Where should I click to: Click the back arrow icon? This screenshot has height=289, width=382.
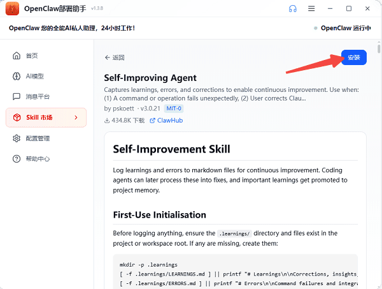(x=107, y=57)
